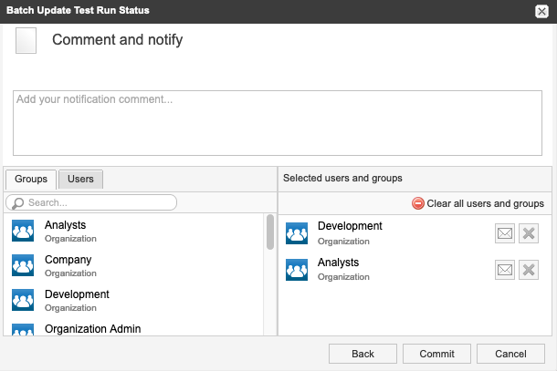Click the Organization Admin group icon
Image resolution: width=557 pixels, height=371 pixels.
point(23,330)
